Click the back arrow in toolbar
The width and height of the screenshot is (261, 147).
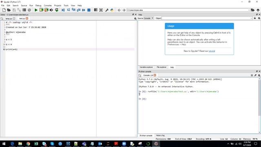(119, 10)
